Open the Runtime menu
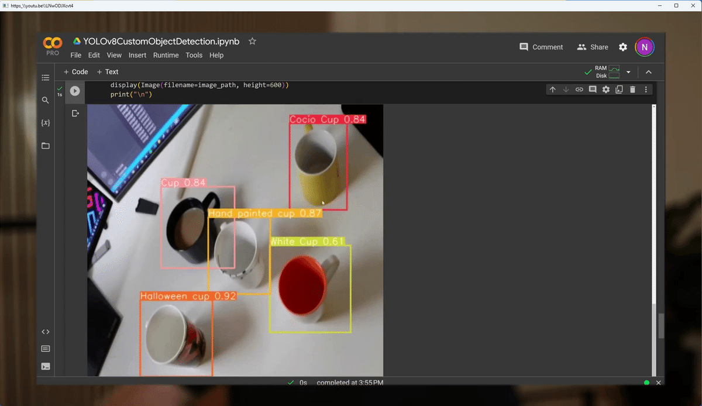 [166, 55]
